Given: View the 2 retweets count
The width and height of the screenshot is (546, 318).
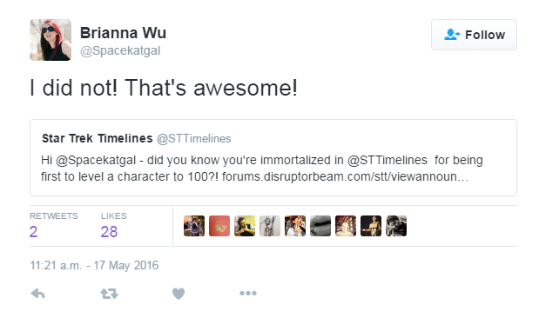Looking at the screenshot, I should click(33, 232).
